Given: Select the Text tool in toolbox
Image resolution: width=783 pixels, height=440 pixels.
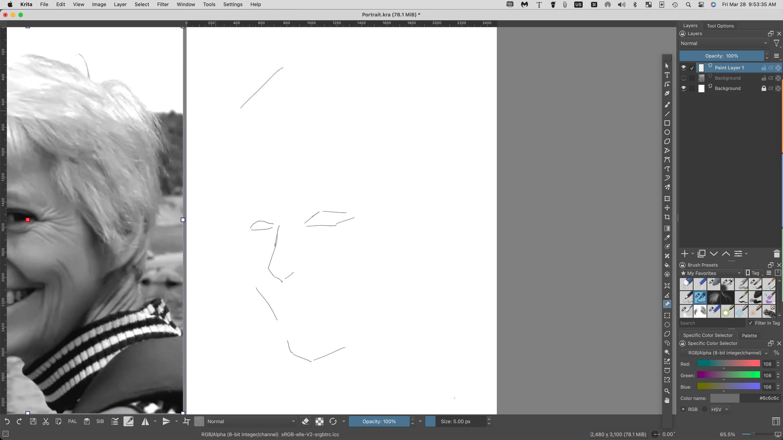Looking at the screenshot, I should coord(667,75).
